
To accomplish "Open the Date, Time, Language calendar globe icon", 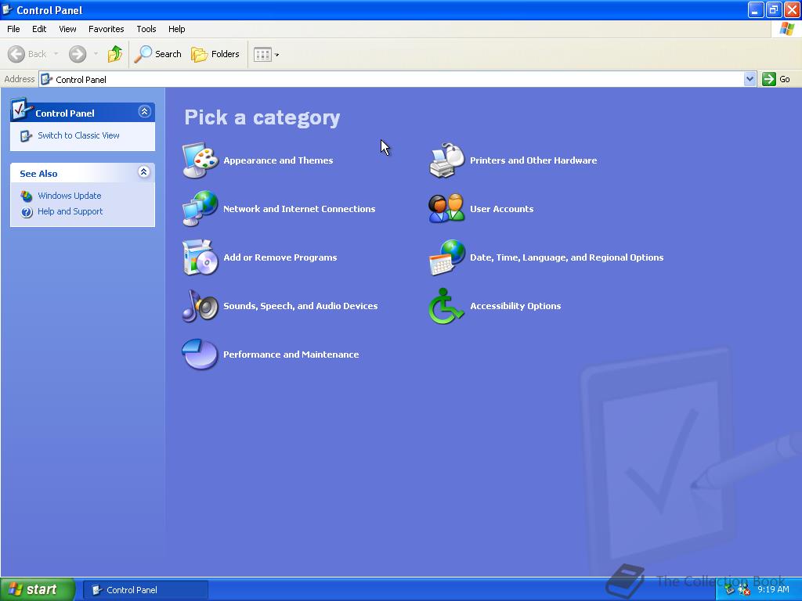I will 446,257.
